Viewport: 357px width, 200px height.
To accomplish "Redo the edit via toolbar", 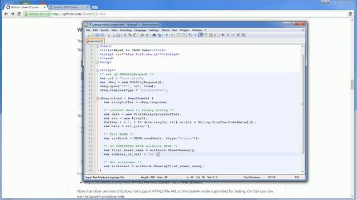I will tap(147, 35).
